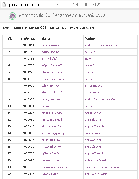Click รังษีวิทยา school link in row 10
Screen dimensions: 139x179
pos(90,106)
